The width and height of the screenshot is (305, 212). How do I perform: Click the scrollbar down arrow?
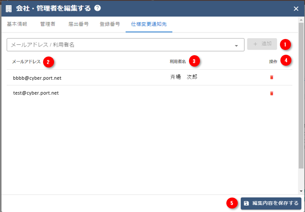301,191
